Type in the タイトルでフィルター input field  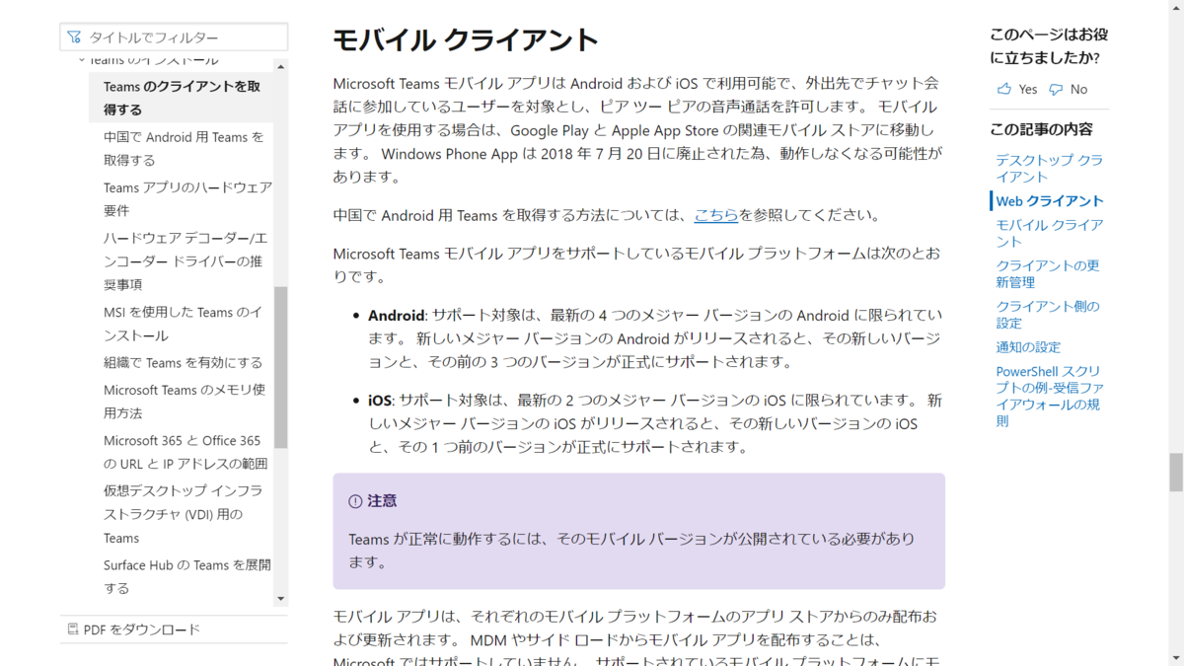pyautogui.click(x=174, y=37)
